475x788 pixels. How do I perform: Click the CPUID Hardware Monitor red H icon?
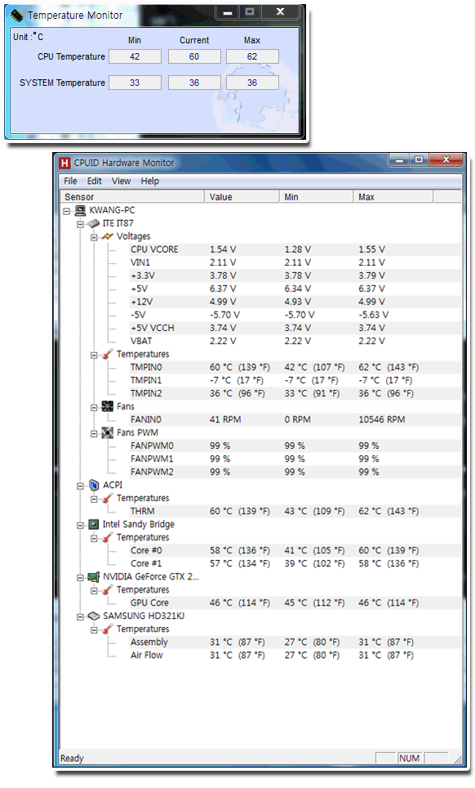pyautogui.click(x=64, y=163)
